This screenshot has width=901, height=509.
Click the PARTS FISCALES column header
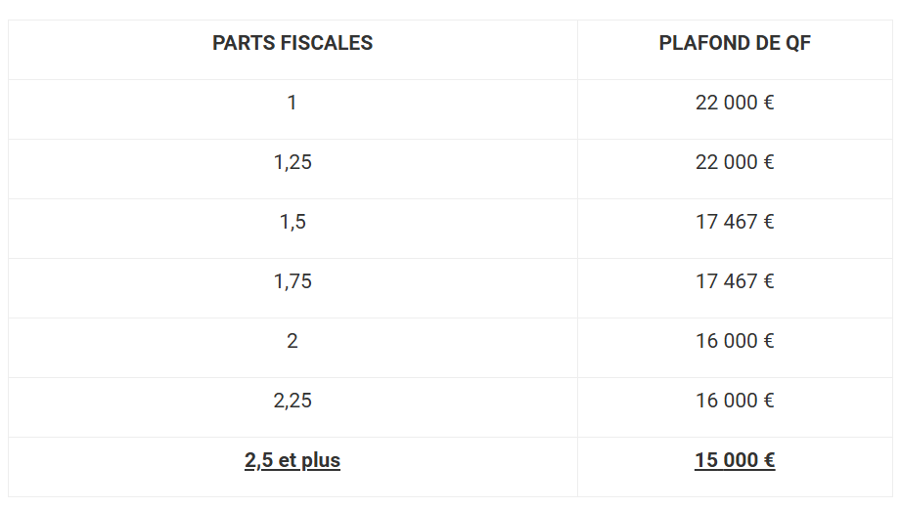coord(293,43)
